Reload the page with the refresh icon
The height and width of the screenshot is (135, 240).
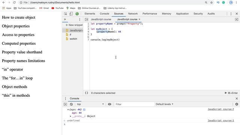14,3
